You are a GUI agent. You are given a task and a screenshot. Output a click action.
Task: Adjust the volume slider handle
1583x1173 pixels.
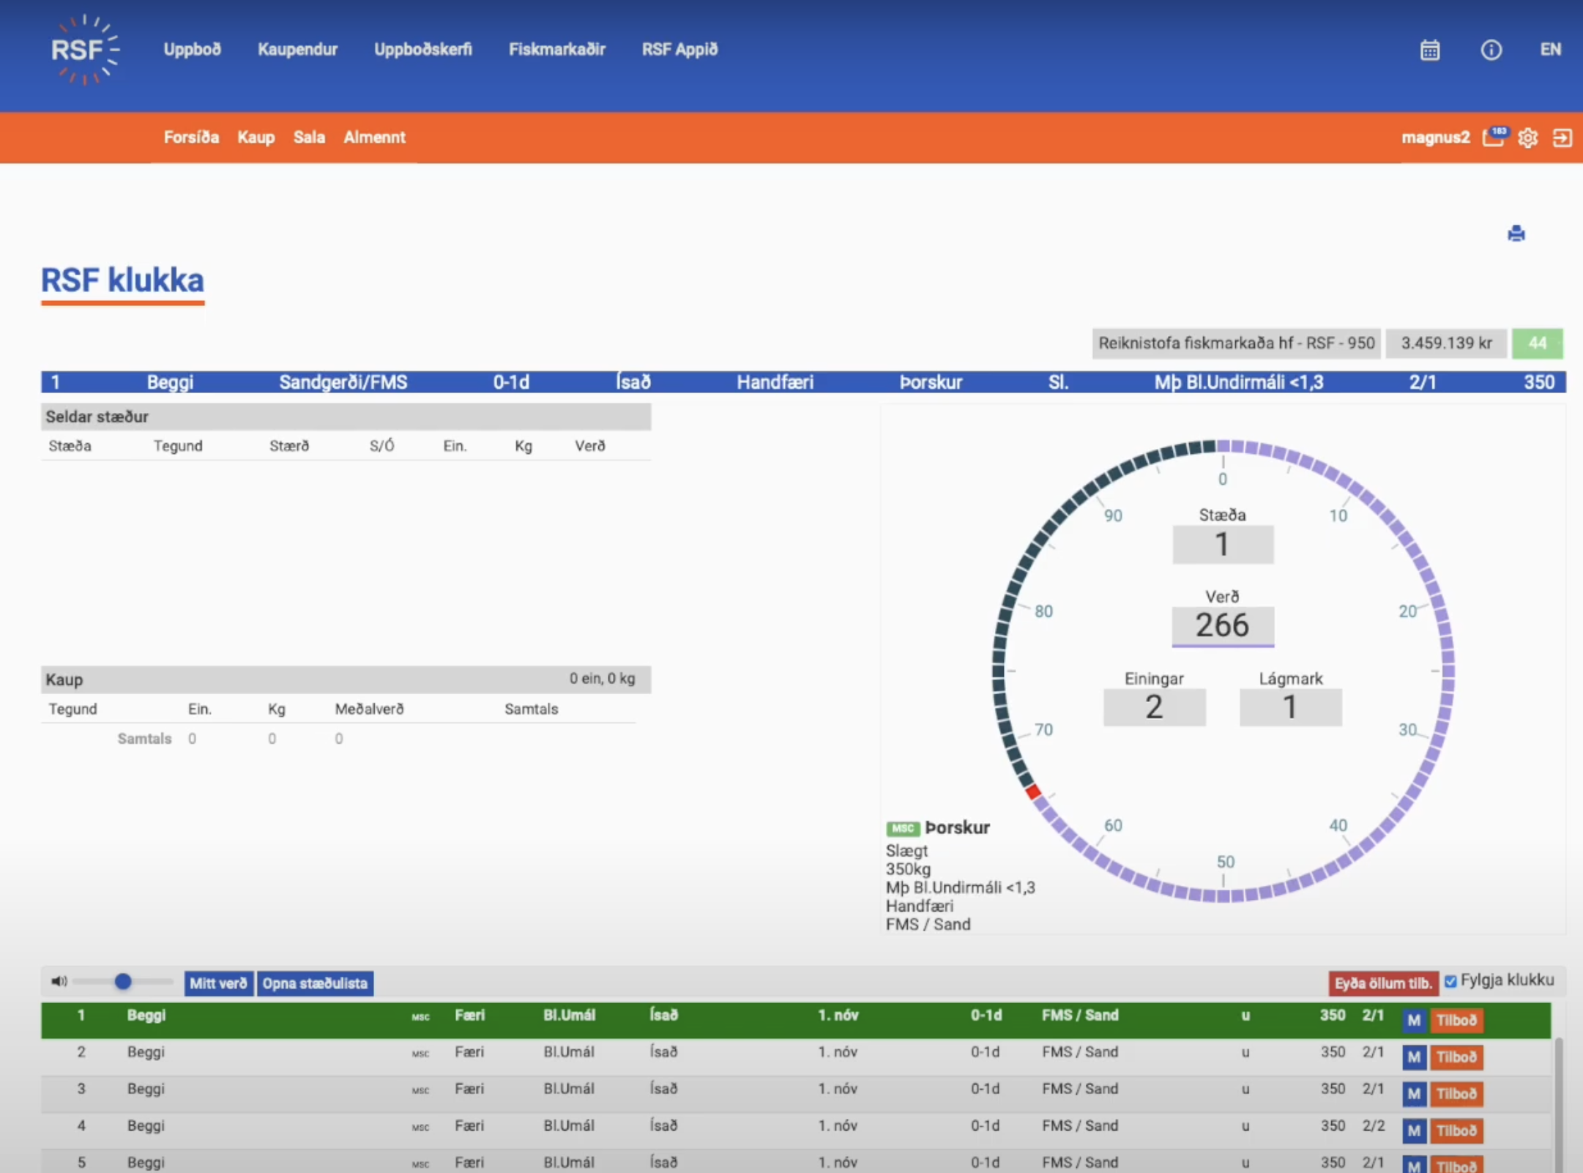[123, 981]
